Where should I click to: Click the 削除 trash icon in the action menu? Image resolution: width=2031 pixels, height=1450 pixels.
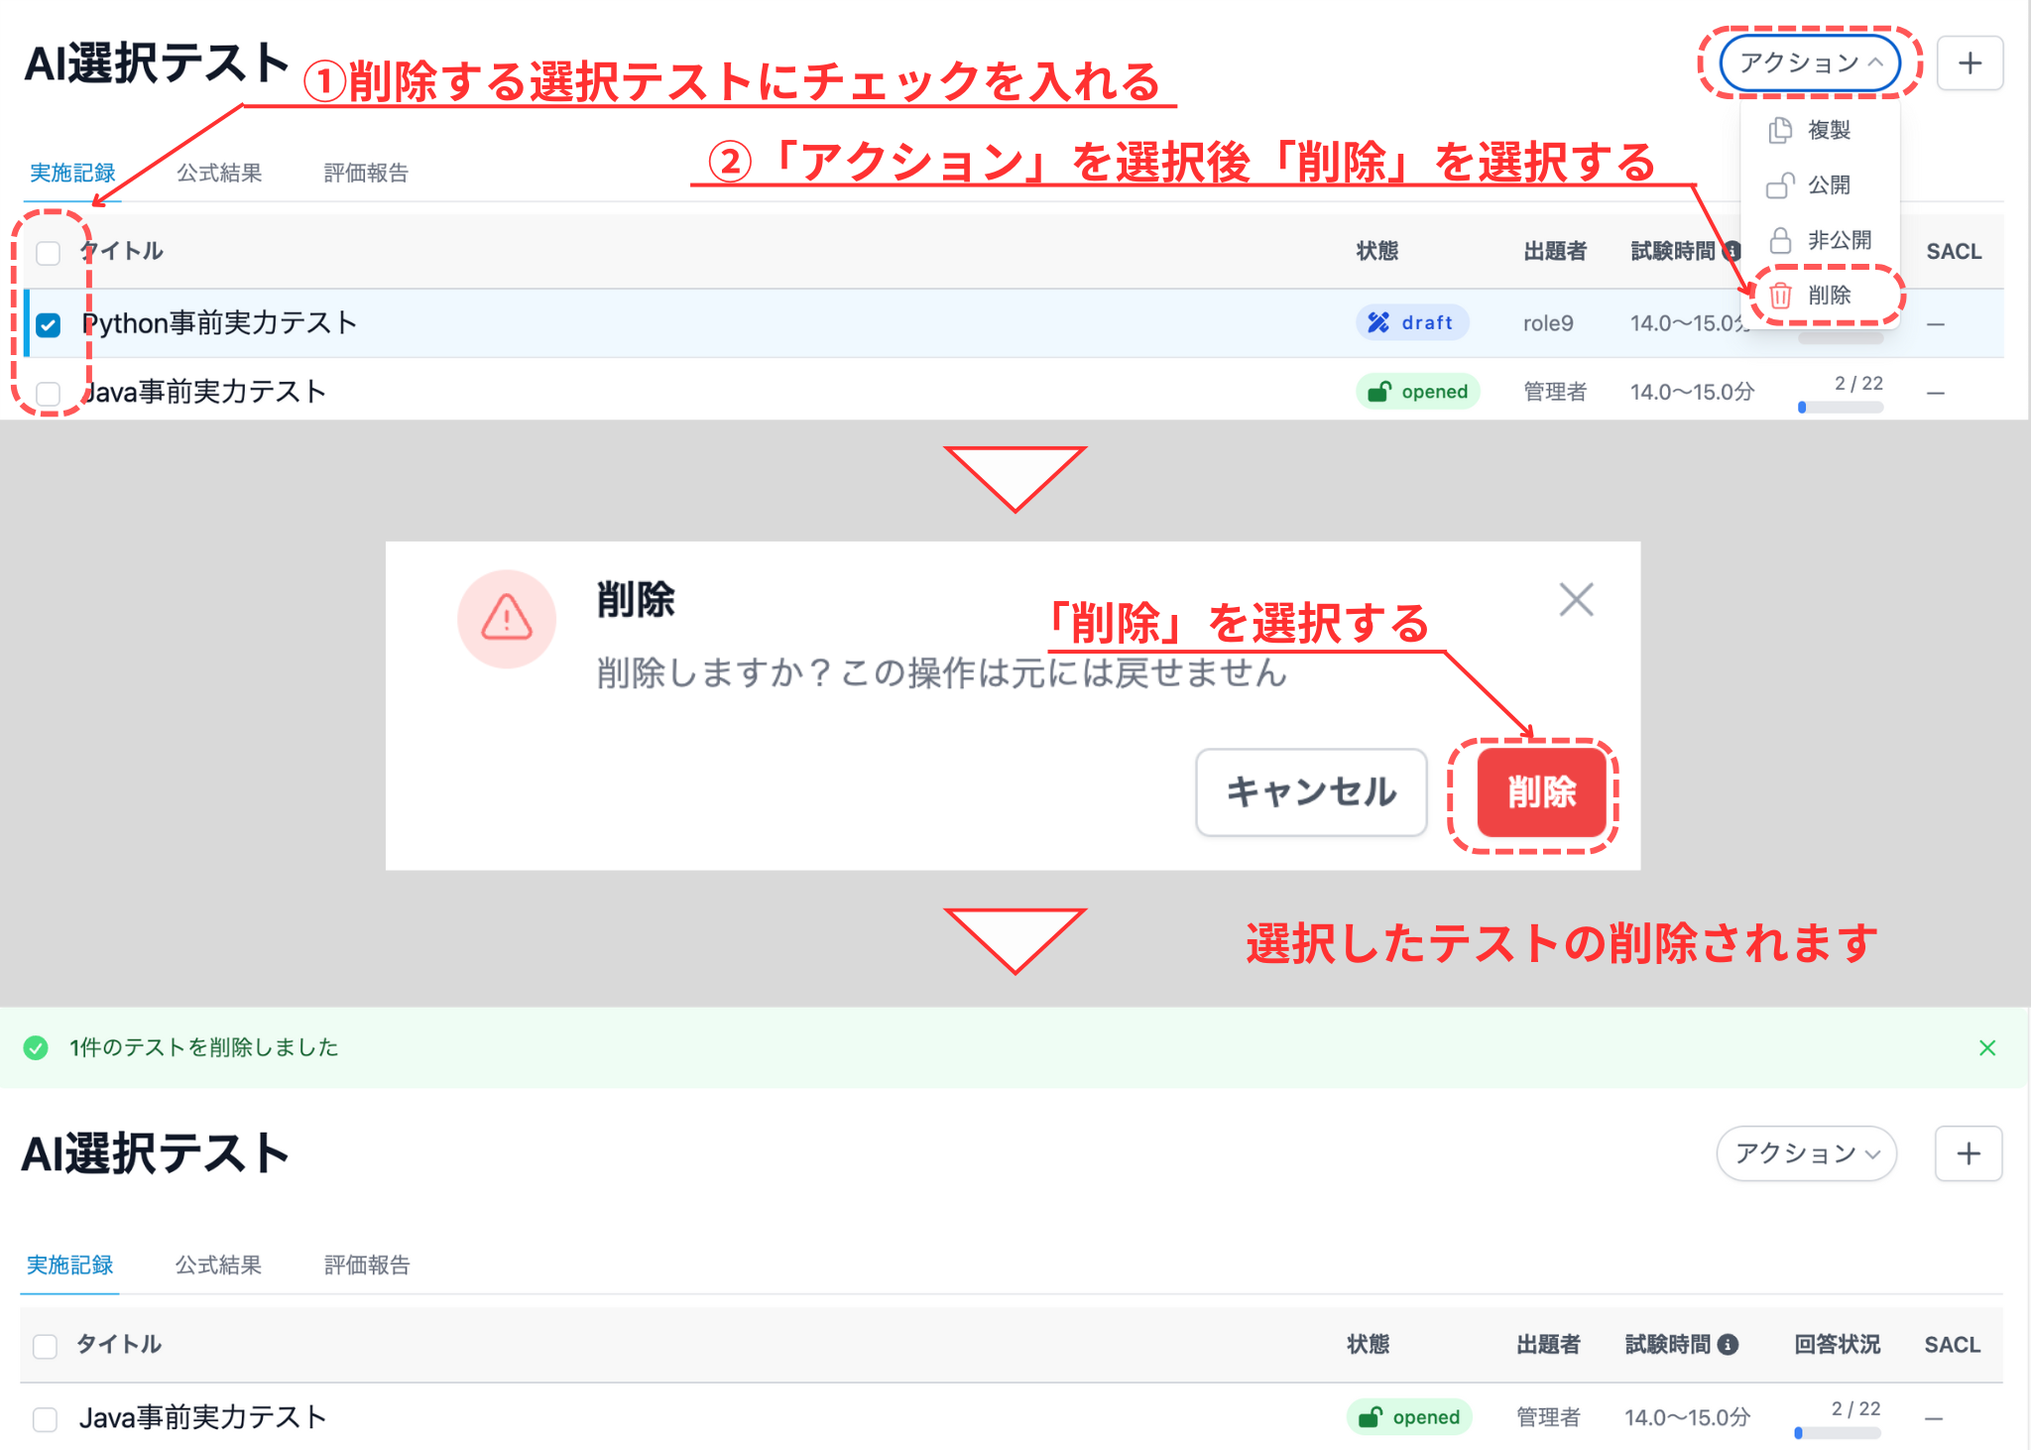[1780, 296]
